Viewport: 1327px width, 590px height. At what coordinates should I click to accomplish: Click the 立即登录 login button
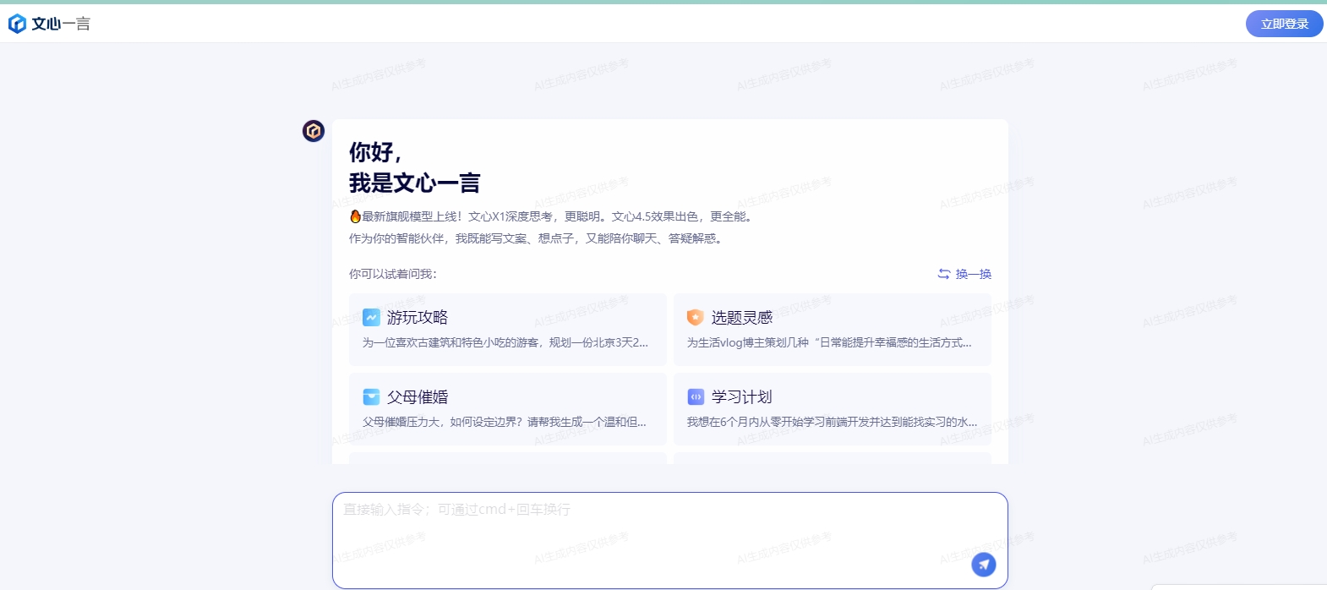click(x=1284, y=24)
